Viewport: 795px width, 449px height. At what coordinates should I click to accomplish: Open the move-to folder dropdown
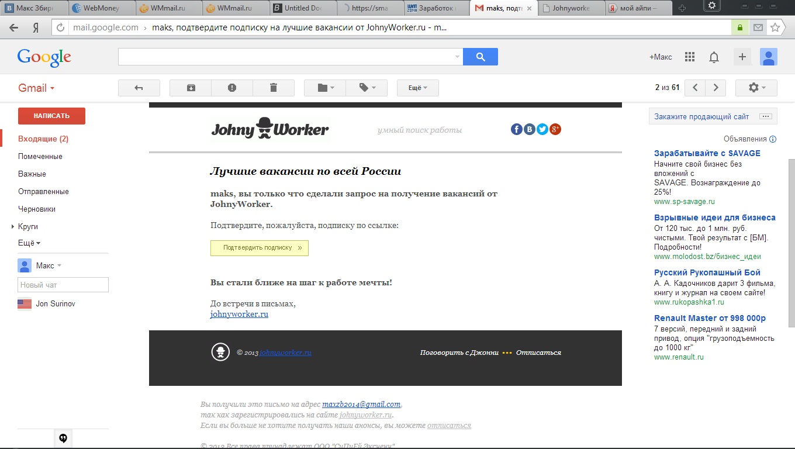(325, 88)
